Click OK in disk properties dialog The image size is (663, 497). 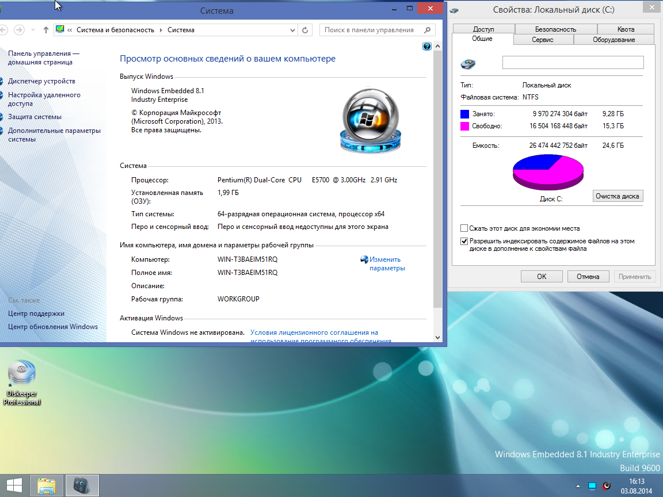542,276
